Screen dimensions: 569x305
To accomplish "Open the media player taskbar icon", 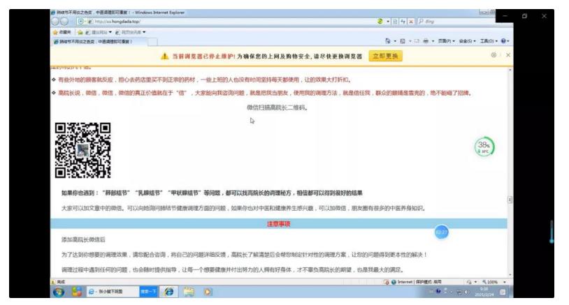I will [x=208, y=292].
